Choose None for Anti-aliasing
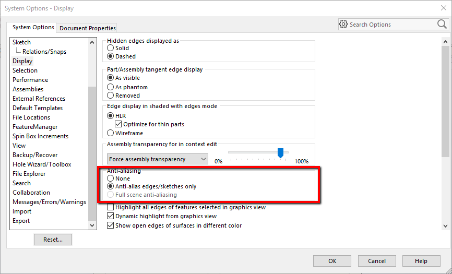Viewport: 452px width, 274px height. tap(111, 178)
